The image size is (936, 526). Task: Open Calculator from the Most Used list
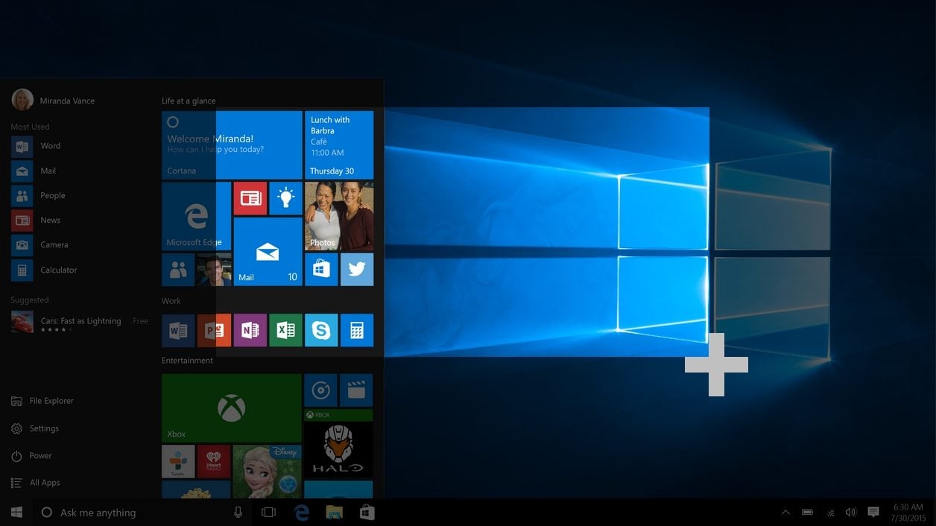click(44, 270)
